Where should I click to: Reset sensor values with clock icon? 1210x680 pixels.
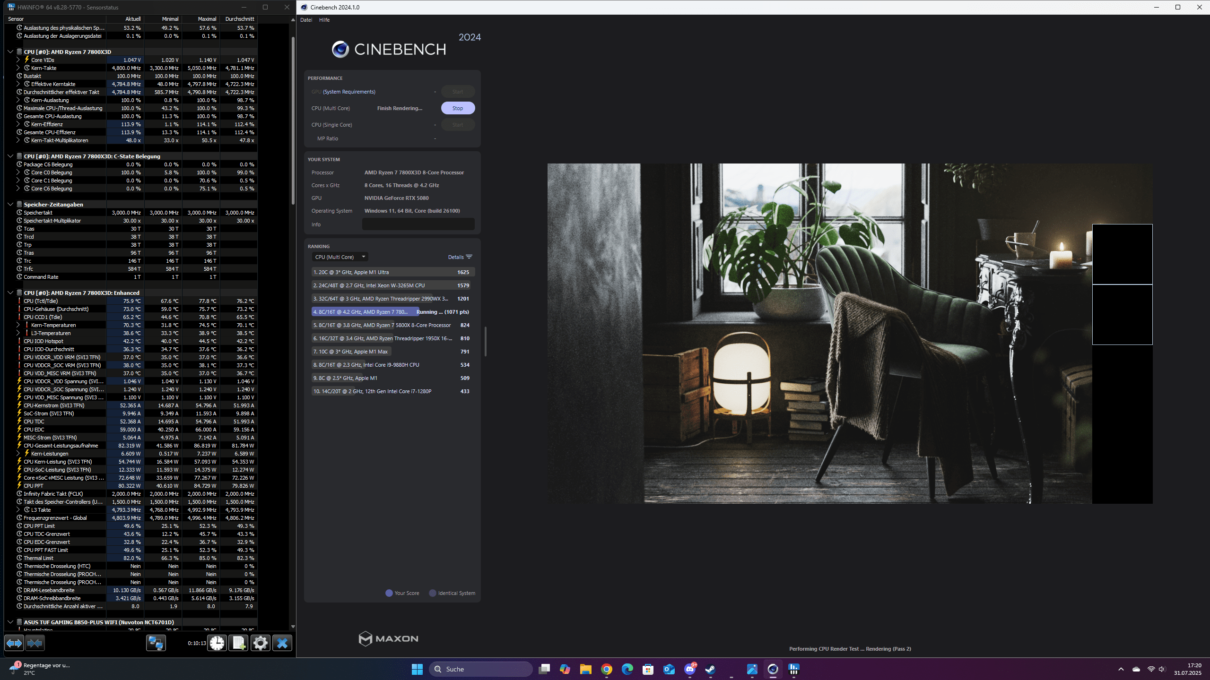tap(217, 643)
